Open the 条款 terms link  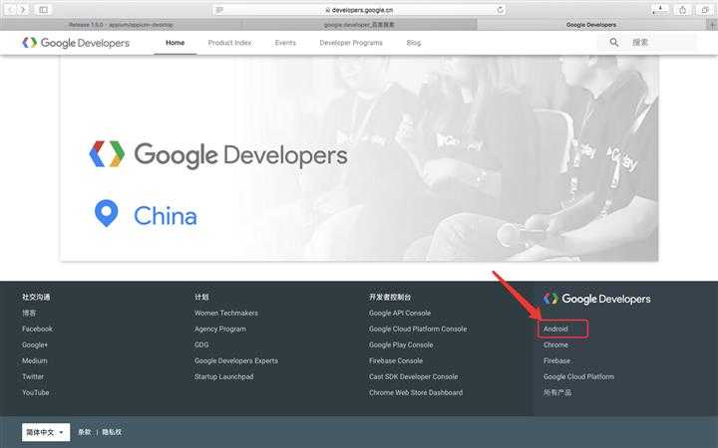84,432
